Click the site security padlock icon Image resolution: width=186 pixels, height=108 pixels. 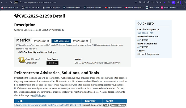pyautogui.click(x=20, y=2)
